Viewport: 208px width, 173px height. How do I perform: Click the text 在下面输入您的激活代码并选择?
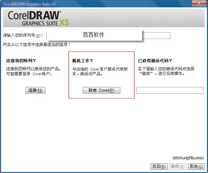coord(166,69)
